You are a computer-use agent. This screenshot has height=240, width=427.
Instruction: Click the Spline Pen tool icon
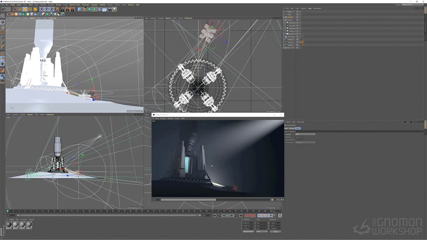(84, 9)
